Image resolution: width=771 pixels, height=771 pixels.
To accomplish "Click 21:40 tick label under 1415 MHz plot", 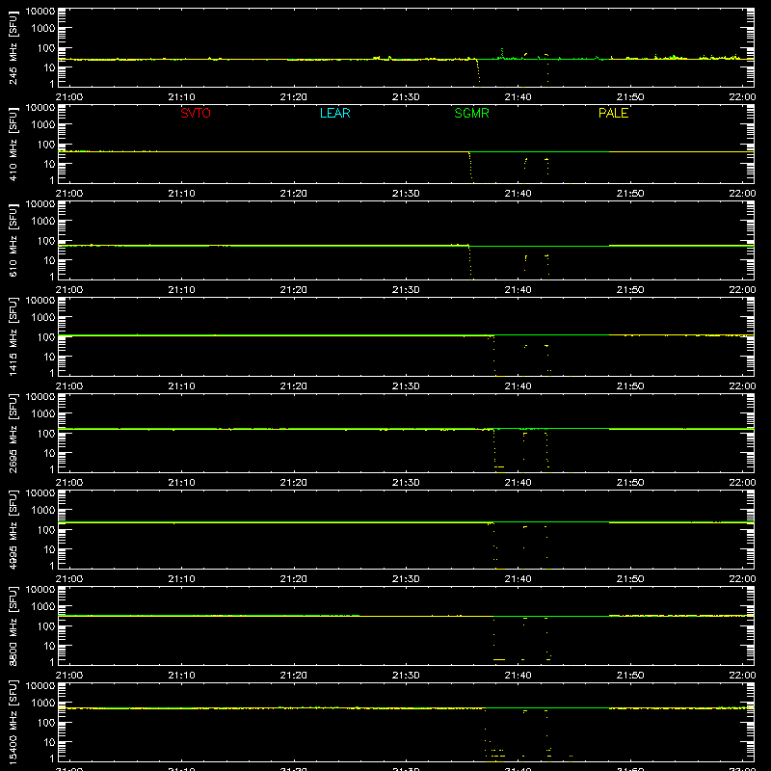I will 518,386.
